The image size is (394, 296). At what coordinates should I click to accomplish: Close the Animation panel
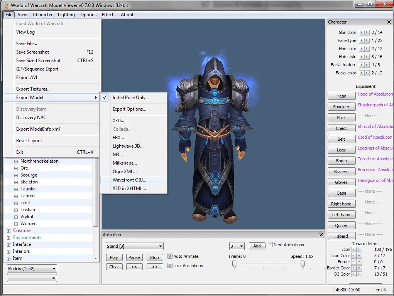[321, 235]
